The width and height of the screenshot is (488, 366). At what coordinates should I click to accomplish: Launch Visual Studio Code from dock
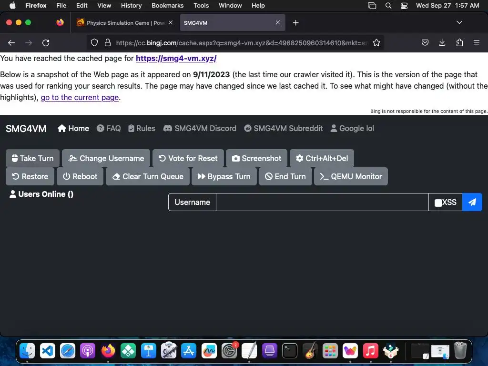[x=48, y=351]
